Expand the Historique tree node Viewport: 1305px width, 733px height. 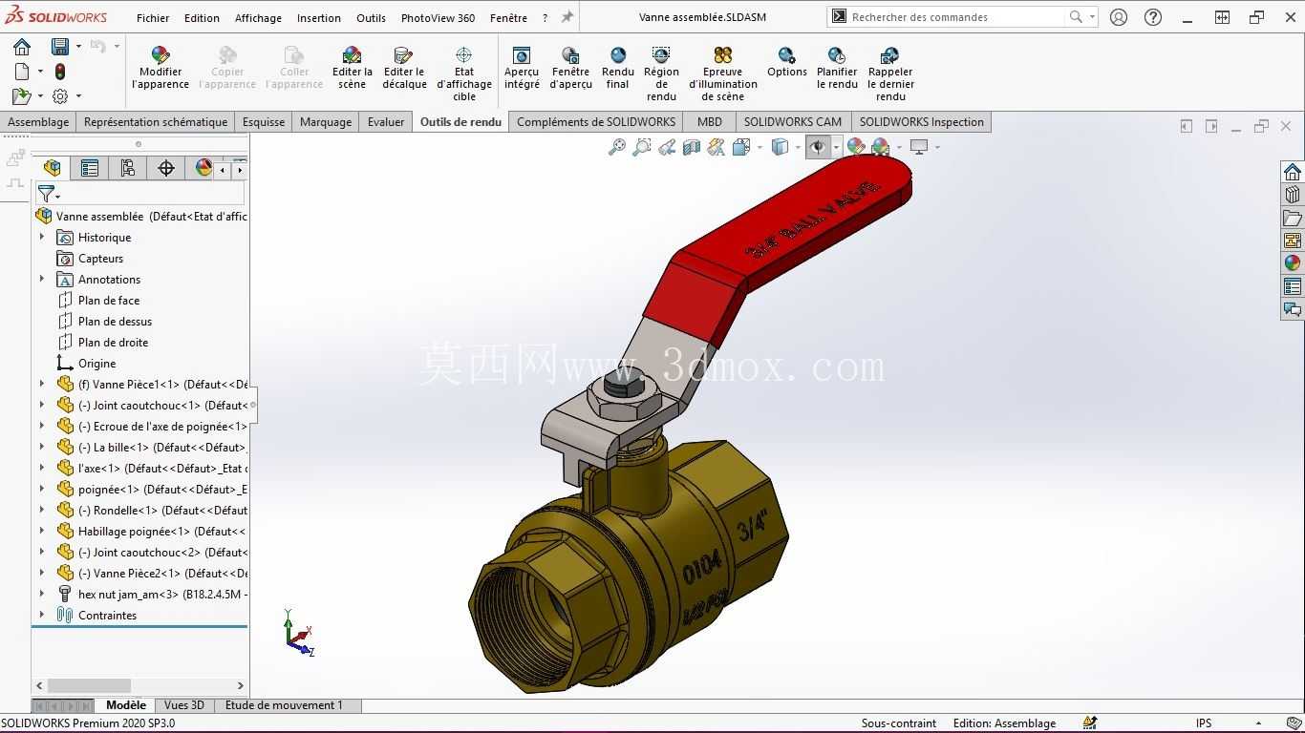[x=42, y=238]
